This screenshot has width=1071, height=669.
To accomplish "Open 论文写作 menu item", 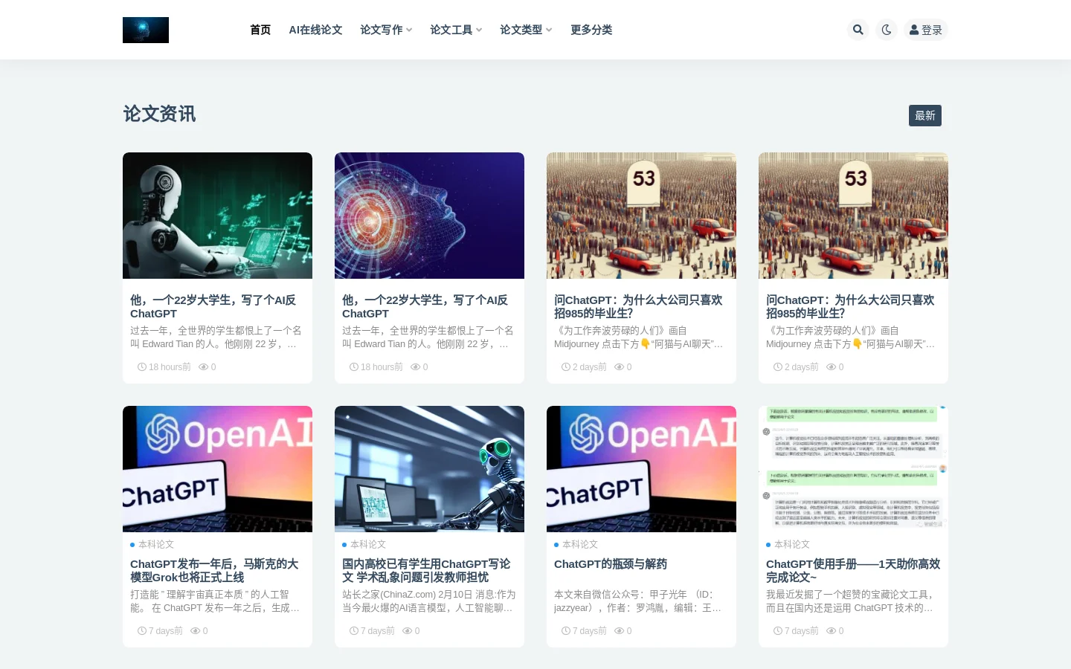I will coord(382,30).
